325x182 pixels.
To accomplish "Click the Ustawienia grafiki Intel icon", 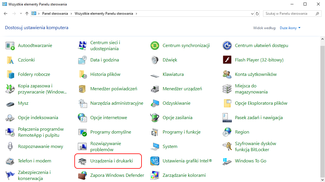I will [155, 161].
